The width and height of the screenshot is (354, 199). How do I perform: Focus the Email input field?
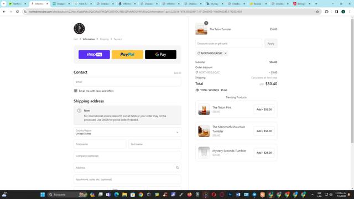click(127, 82)
